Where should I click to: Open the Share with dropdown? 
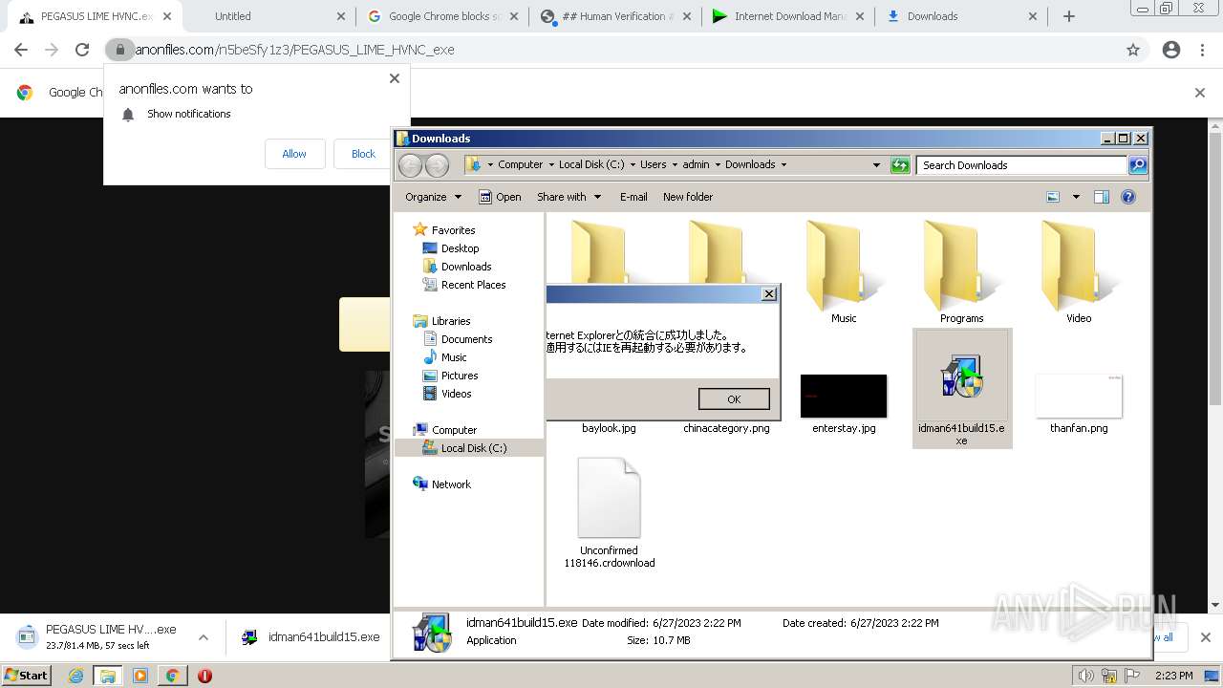coord(569,197)
